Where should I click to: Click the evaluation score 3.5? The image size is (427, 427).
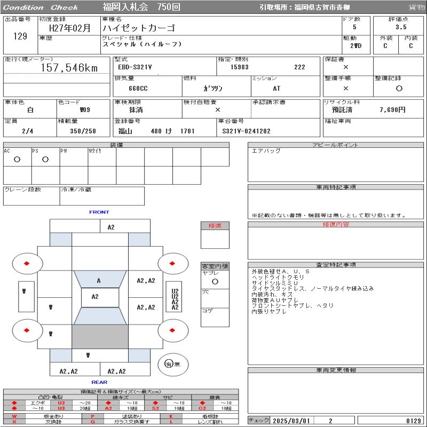[x=401, y=27]
